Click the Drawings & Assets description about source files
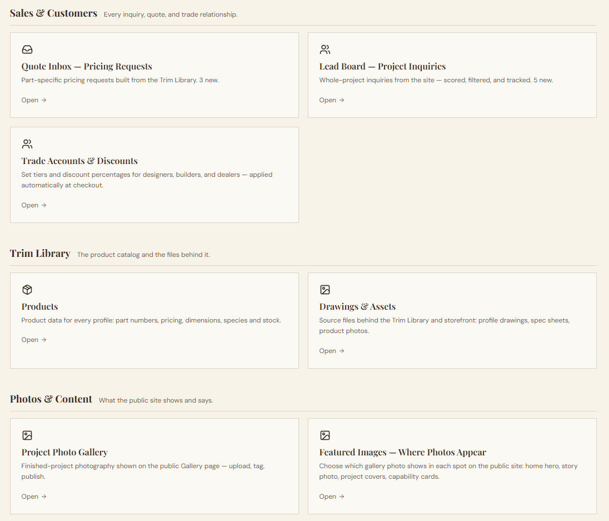The image size is (609, 521). coord(445,326)
